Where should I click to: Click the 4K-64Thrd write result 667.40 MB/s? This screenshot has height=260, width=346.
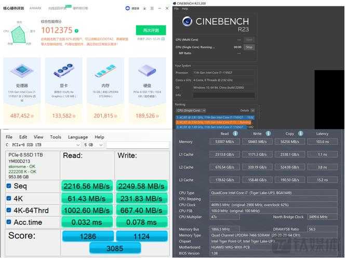pos(141,210)
